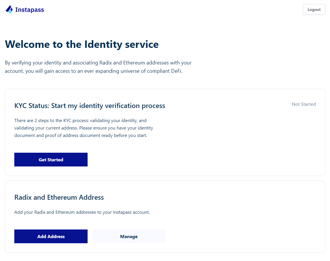Viewport: 330px width, 261px height.
Task: Click the 'By verifying your identity' intro line
Action: [98, 63]
